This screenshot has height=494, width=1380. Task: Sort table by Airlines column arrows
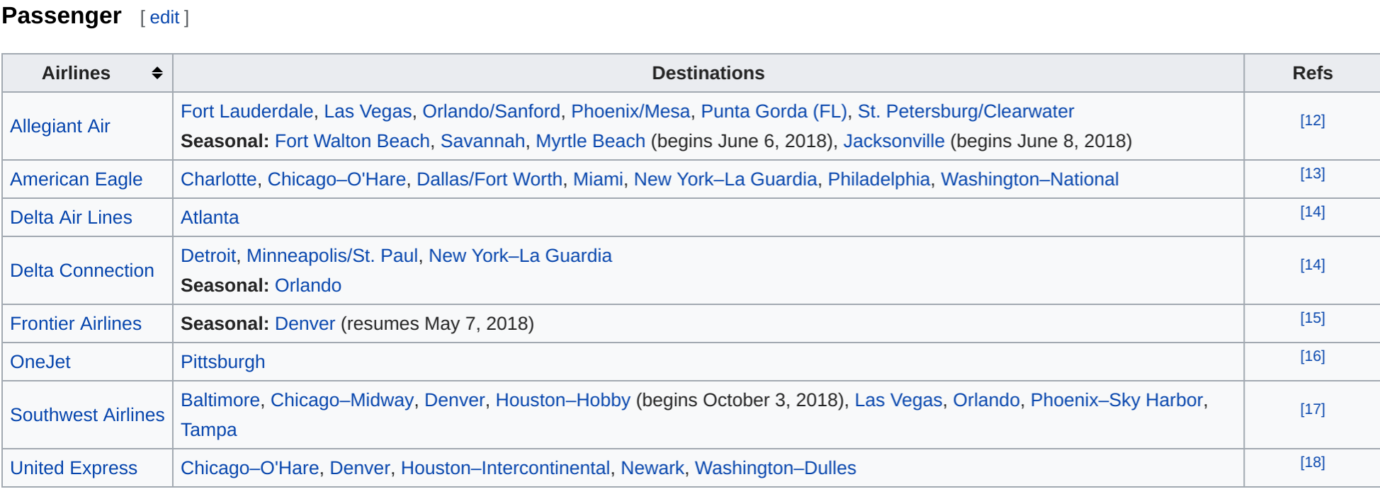coord(157,73)
